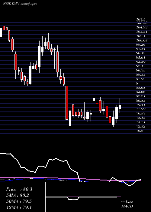
Task: Click the 'NYSE EMN munafa.pro' chart title
Action: (20, 4)
